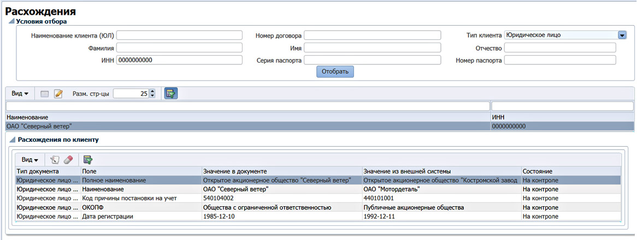Viewport: 637px width, 240px height.
Task: Open Вид menu in client discrepancies table
Action: pyautogui.click(x=30, y=160)
